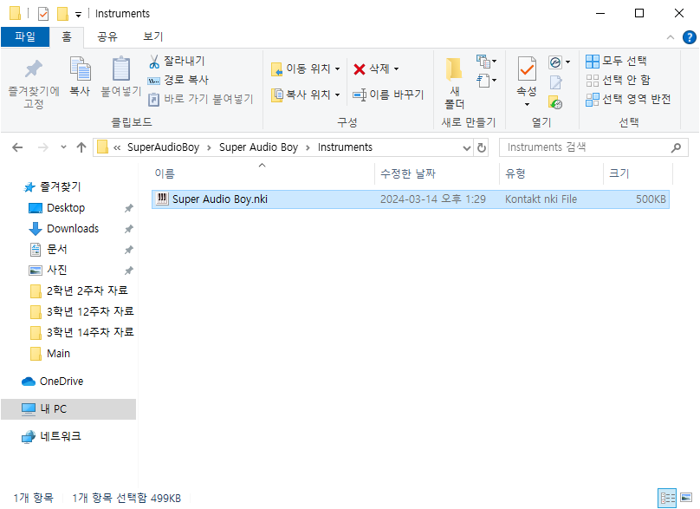Screen dimensions: 700x509
Task: Collapse the ribbon with the chevron
Action: click(x=670, y=37)
